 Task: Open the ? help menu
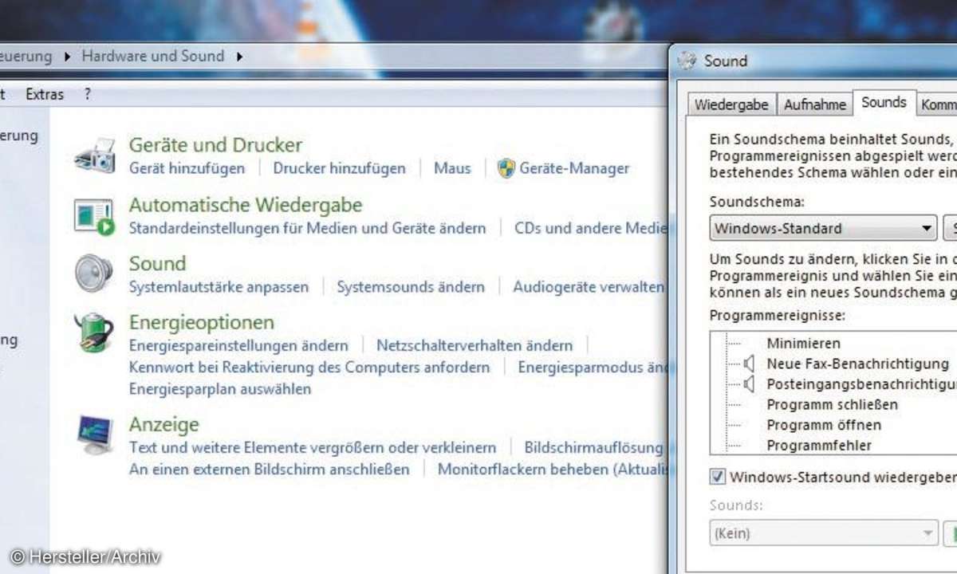[x=87, y=94]
